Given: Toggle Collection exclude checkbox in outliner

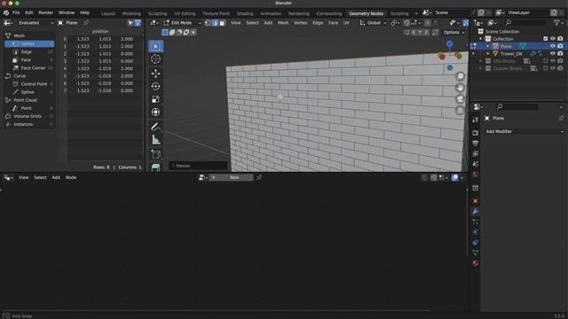Looking at the screenshot, I should (x=545, y=39).
